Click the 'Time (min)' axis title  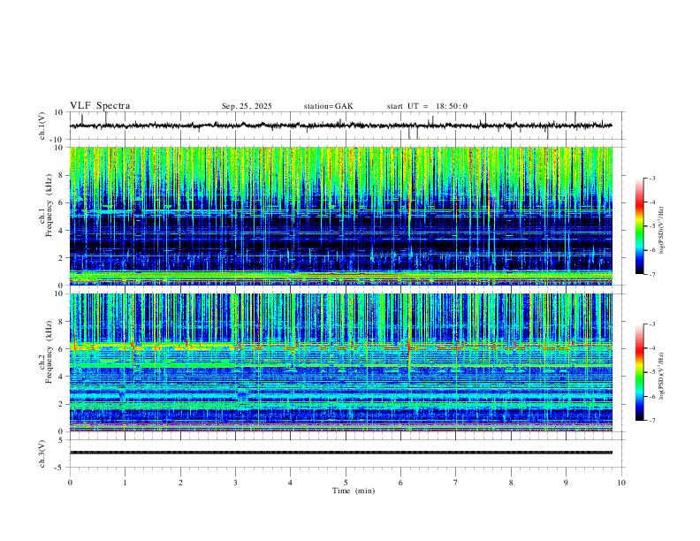tap(354, 491)
